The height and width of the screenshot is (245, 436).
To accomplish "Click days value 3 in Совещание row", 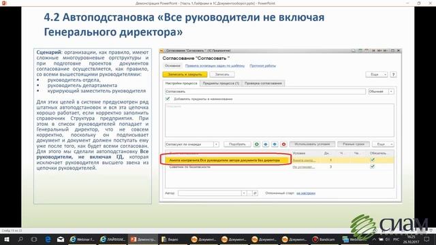I will 330,167.
